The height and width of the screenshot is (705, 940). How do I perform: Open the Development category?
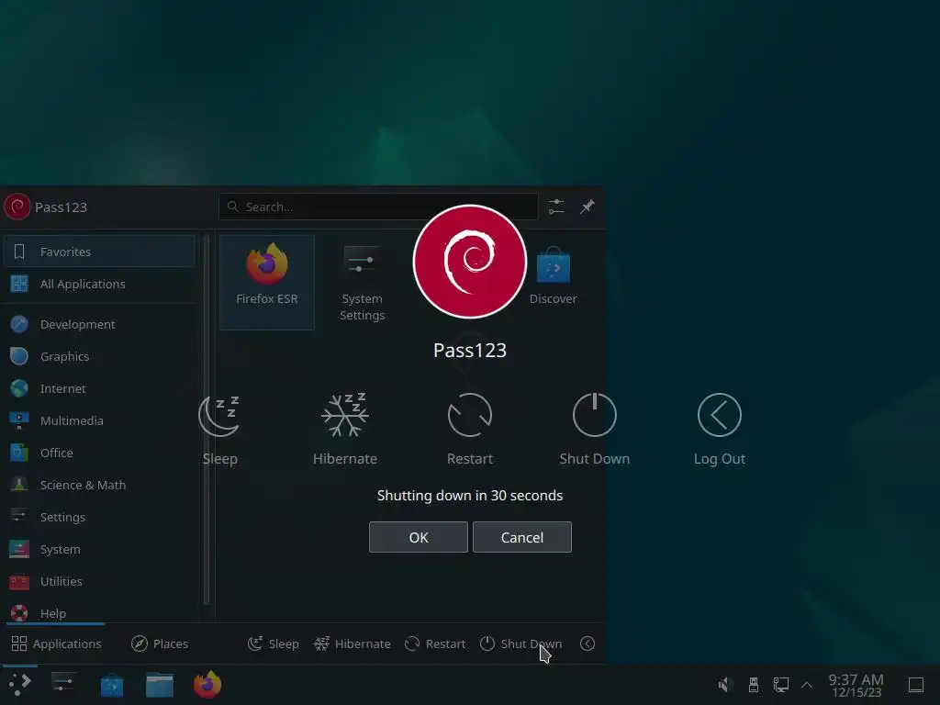[x=99, y=324]
